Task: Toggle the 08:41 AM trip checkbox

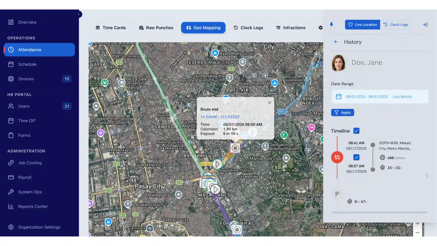Action: click(356, 157)
